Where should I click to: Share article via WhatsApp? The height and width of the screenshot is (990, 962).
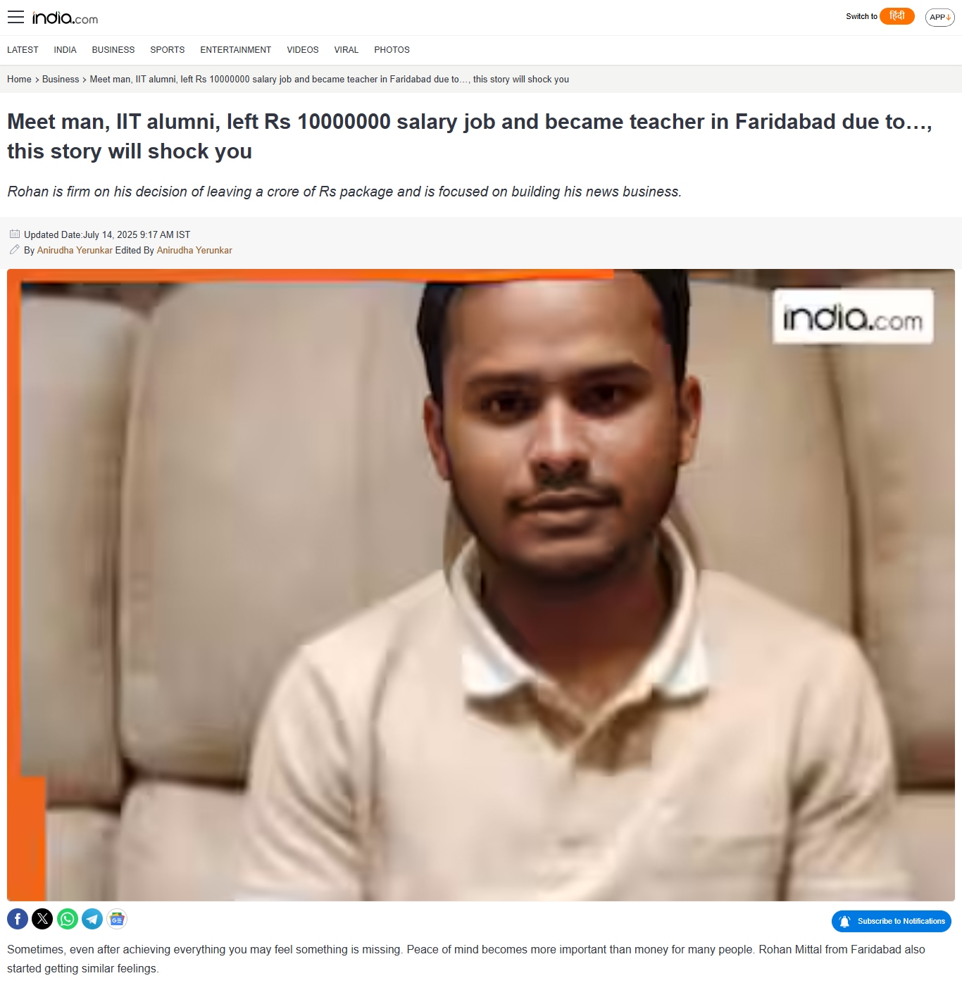click(68, 919)
